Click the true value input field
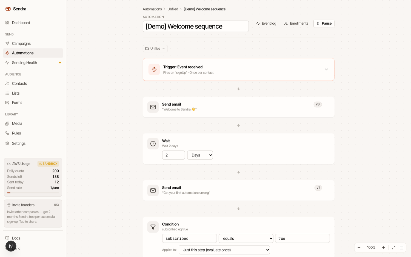This screenshot has height=257, width=411. pos(302,238)
